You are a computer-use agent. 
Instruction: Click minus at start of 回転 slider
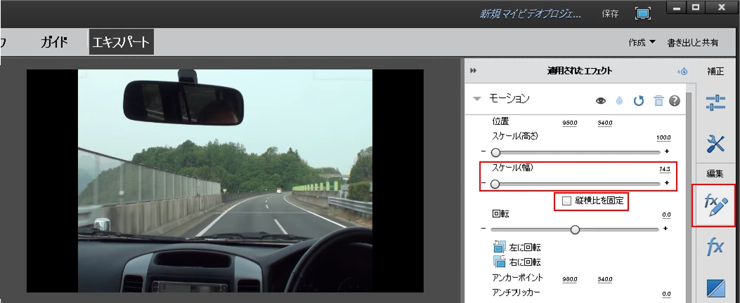tap(483, 229)
